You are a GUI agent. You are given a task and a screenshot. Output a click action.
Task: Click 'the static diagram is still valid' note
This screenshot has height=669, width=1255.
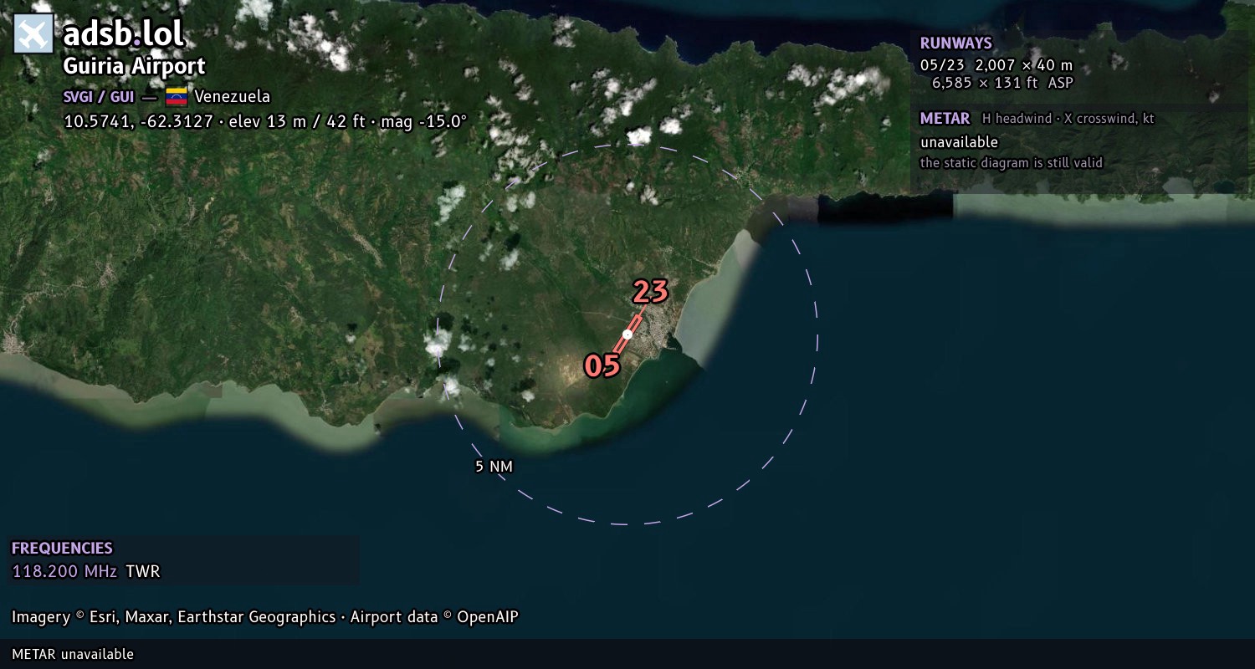tap(1012, 163)
